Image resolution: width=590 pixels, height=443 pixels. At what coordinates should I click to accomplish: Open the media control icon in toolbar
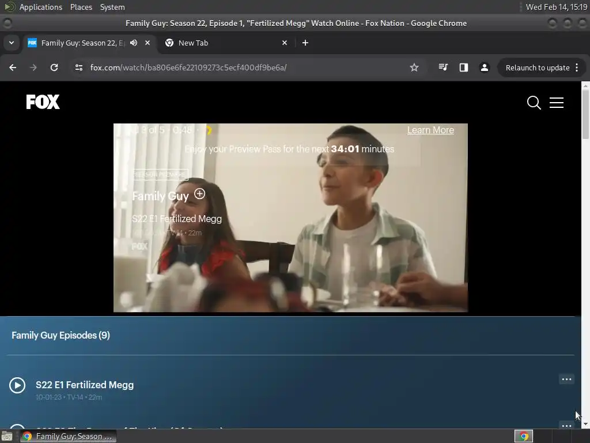(x=443, y=67)
